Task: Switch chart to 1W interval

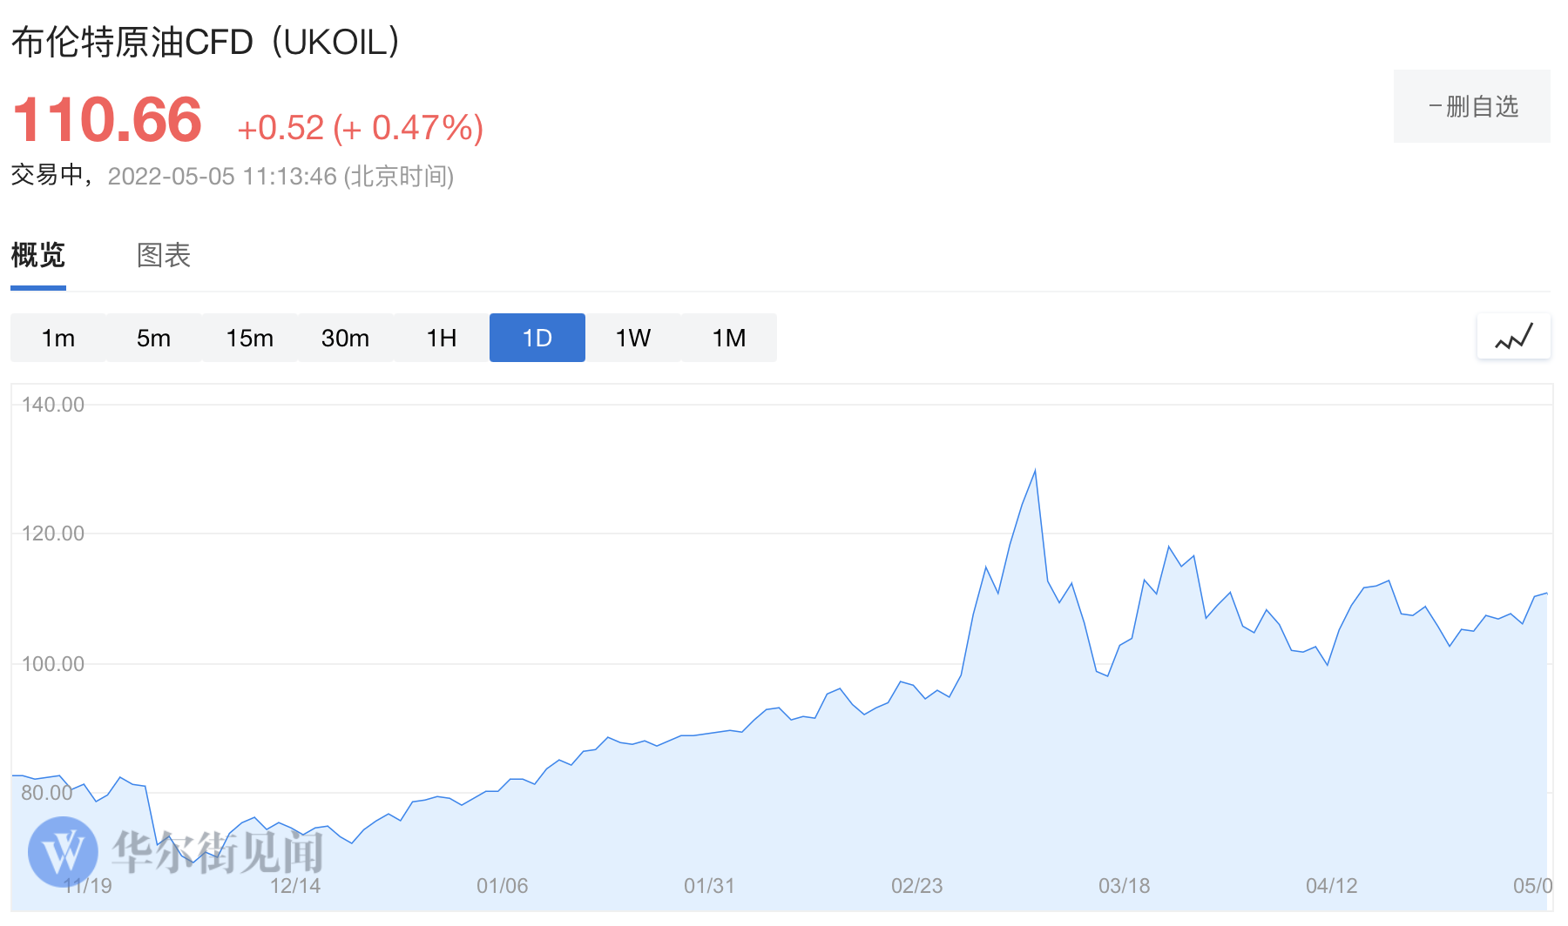Action: [632, 338]
